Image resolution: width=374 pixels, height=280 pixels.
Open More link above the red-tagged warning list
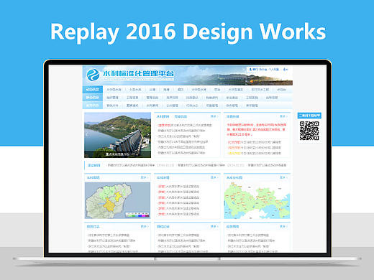tap(214, 177)
